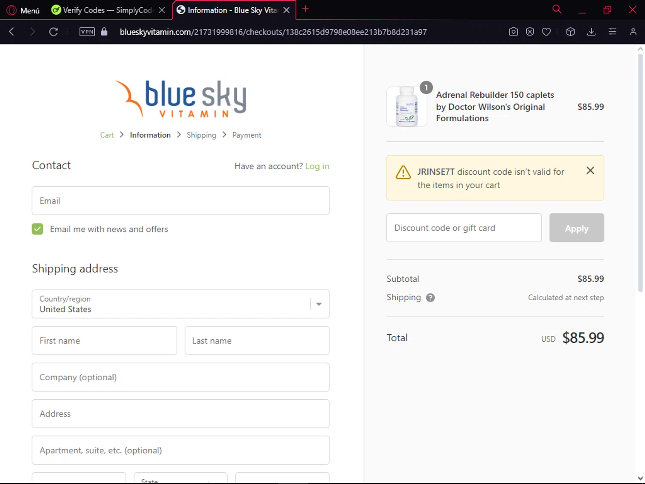Open the extensions cube icon

click(571, 32)
